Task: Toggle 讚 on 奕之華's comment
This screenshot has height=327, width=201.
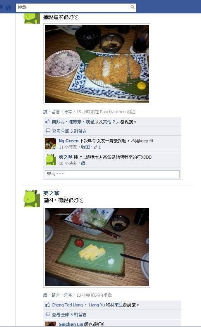Action: click(83, 163)
